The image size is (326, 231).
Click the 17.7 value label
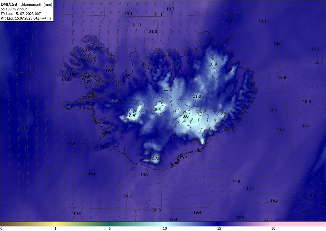pos(250,189)
